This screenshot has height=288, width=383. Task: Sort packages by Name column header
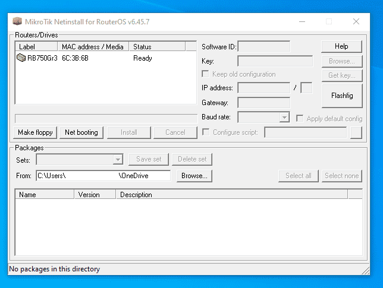[x=45, y=194]
